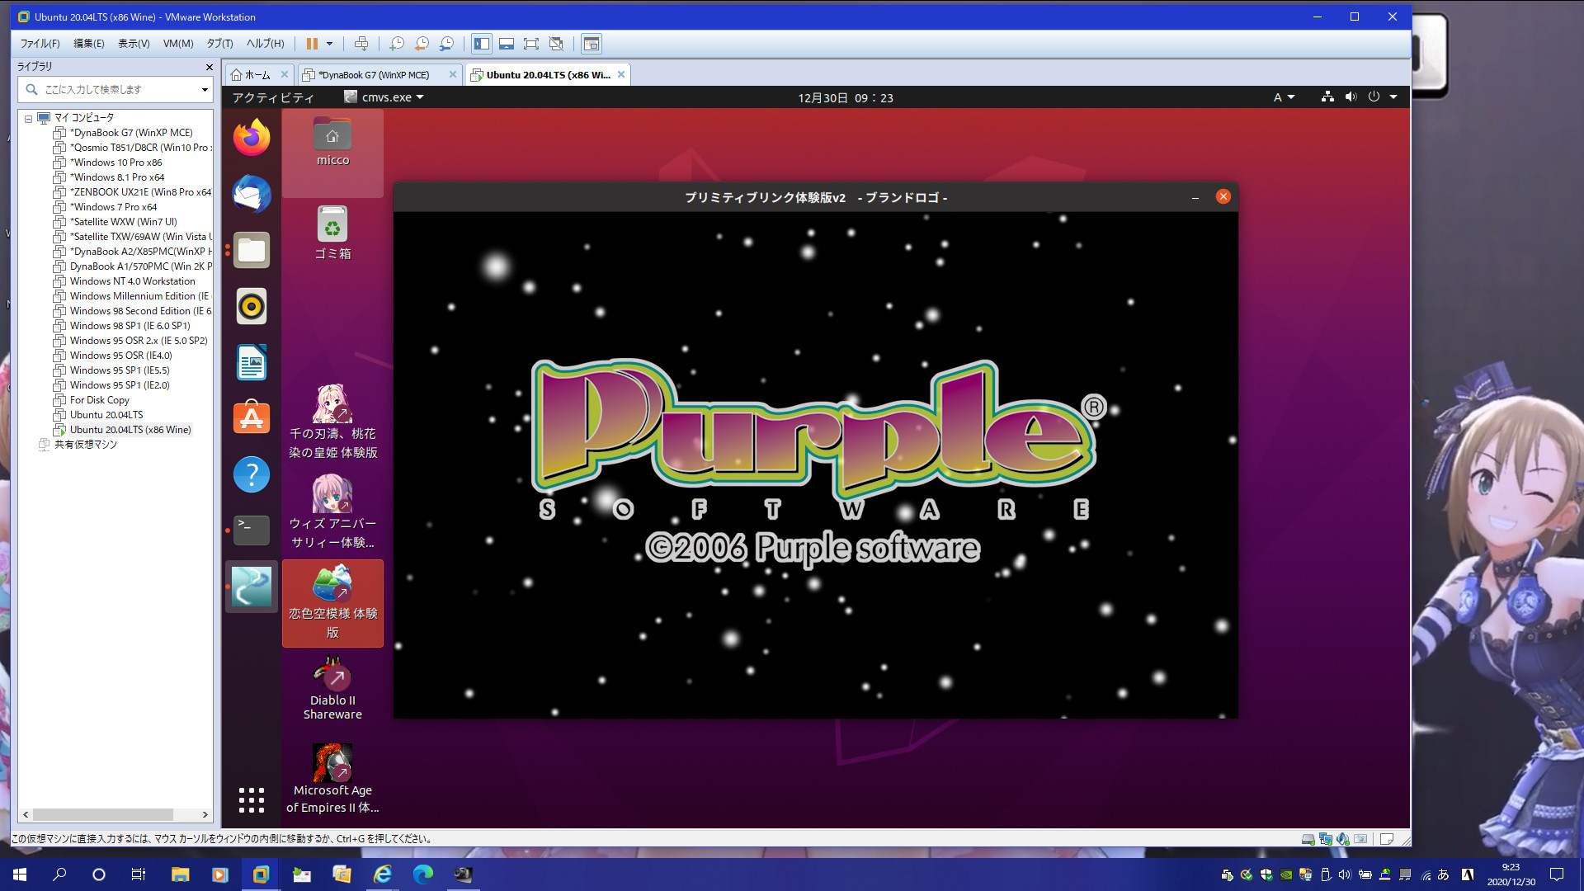Click the Ubuntu volume icon
Screen dimensions: 1584x891
point(1351,97)
